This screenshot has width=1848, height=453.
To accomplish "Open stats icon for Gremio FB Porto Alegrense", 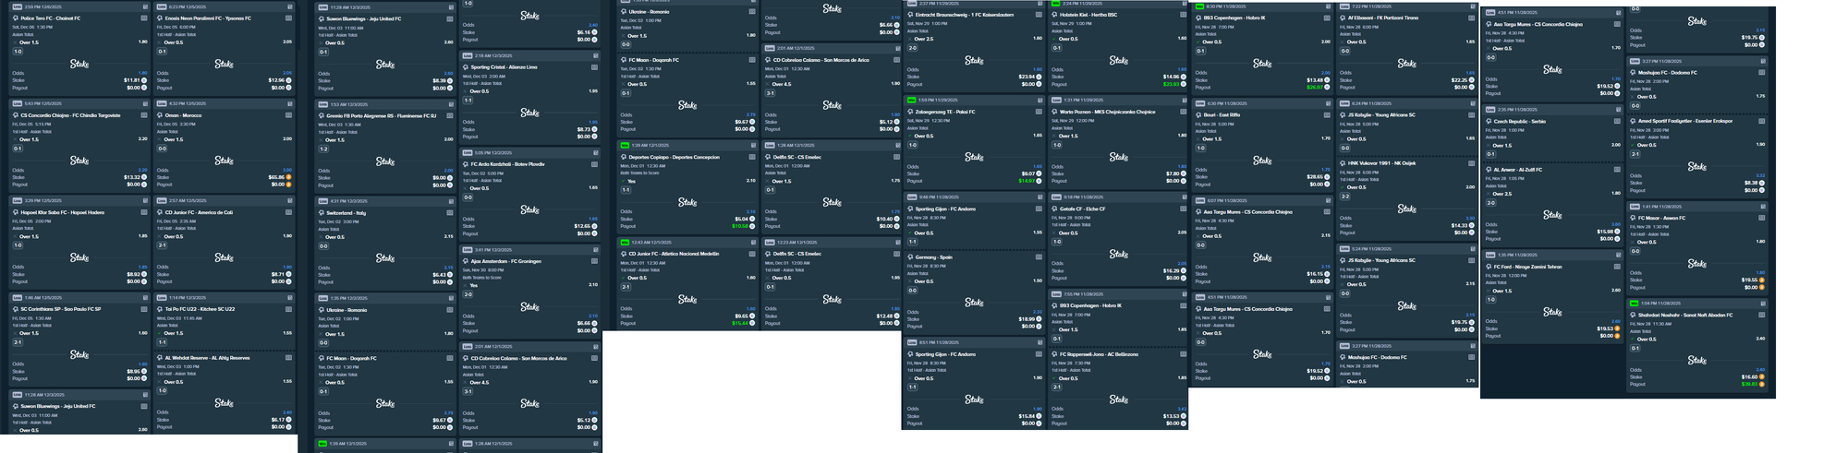I will 450,116.
